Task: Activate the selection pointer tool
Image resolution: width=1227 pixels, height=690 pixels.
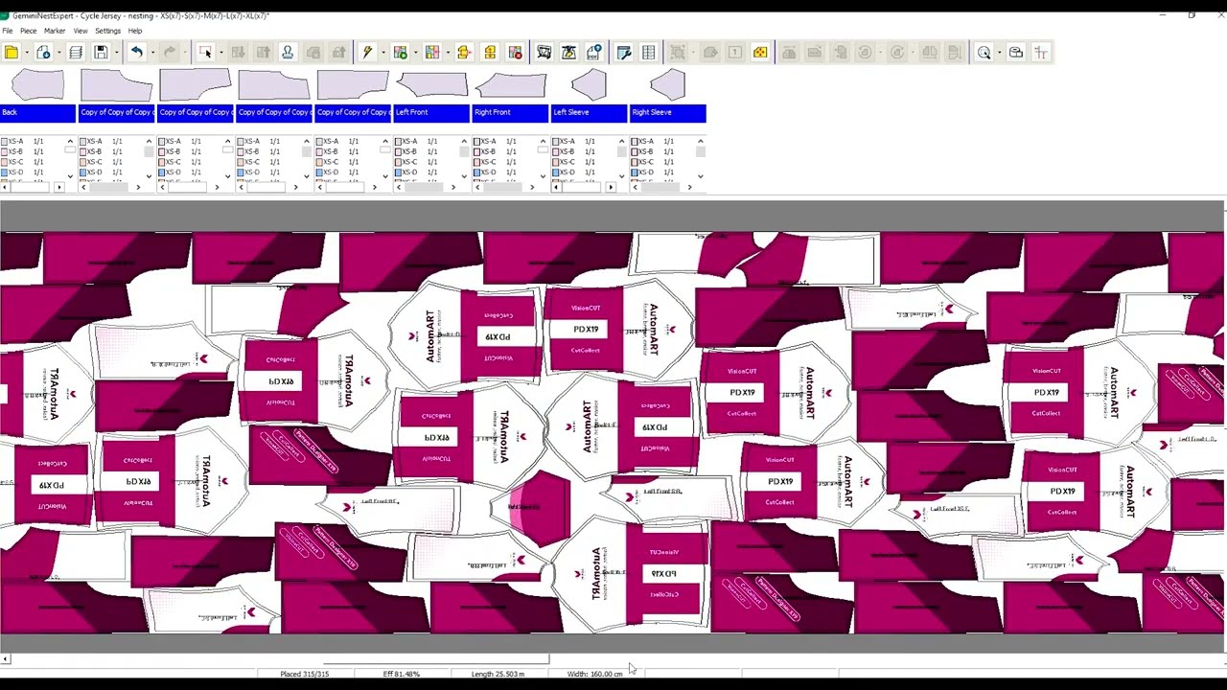Action: coord(205,53)
